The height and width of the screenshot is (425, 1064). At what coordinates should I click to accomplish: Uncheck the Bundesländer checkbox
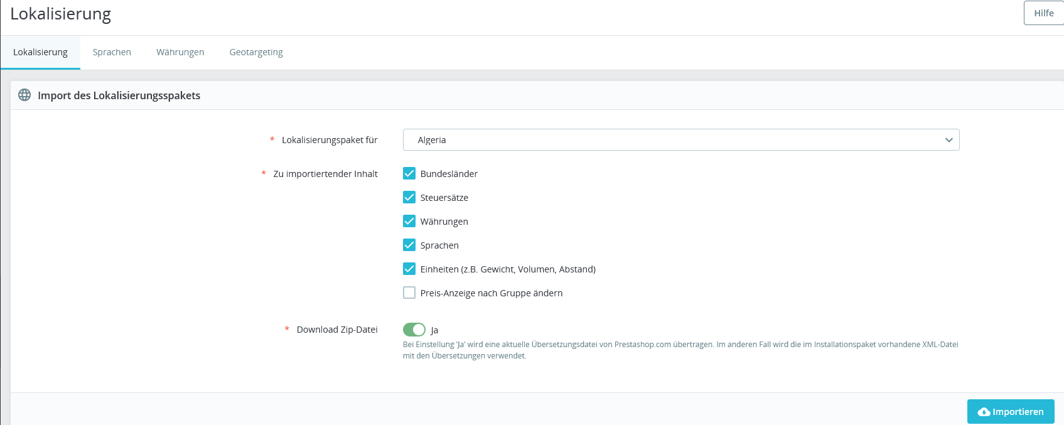click(409, 173)
